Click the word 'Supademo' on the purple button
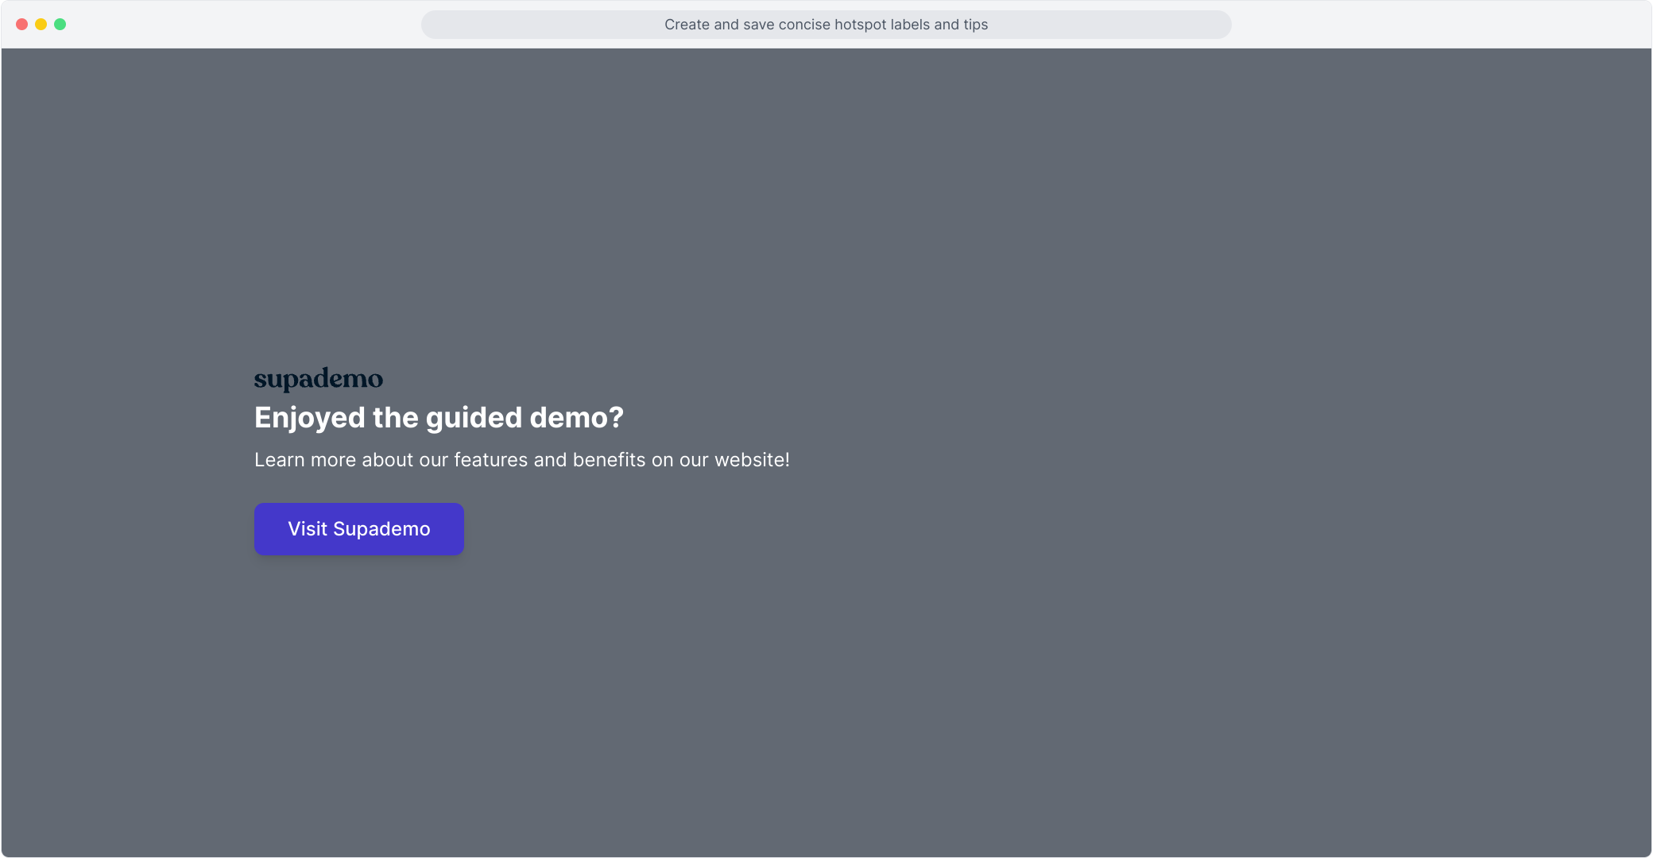Image resolution: width=1653 pixels, height=858 pixels. point(381,529)
